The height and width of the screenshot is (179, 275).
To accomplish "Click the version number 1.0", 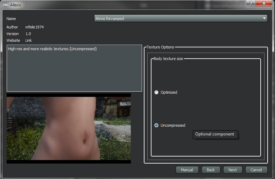I will coord(28,34).
